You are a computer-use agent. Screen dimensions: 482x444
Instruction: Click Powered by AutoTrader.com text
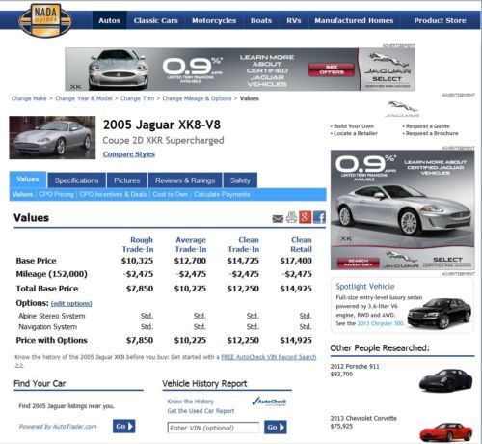(58, 427)
